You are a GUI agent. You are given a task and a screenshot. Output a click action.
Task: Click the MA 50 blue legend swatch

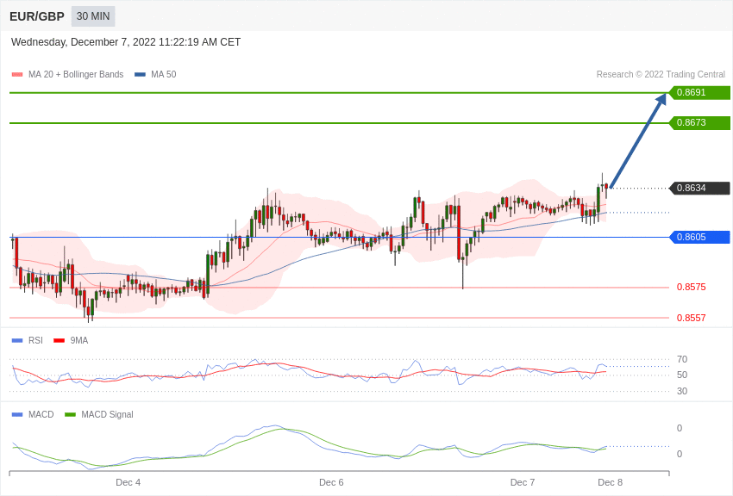tap(140, 75)
